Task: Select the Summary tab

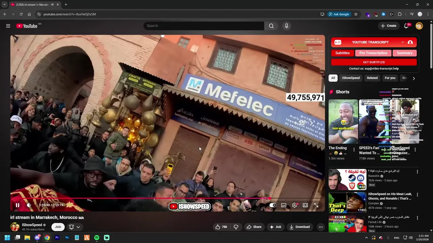Action: tap(405, 53)
